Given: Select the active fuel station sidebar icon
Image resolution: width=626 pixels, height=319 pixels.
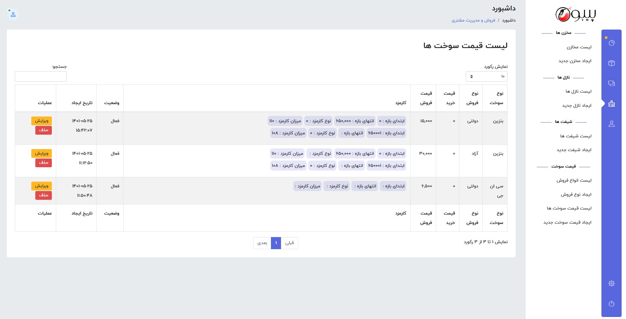Looking at the screenshot, I should coord(612,104).
